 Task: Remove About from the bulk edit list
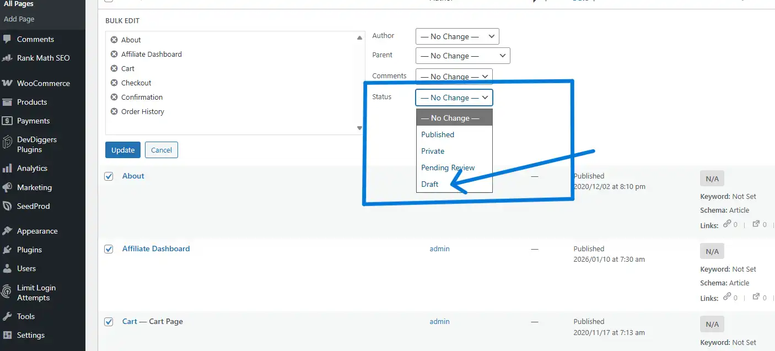pos(114,40)
